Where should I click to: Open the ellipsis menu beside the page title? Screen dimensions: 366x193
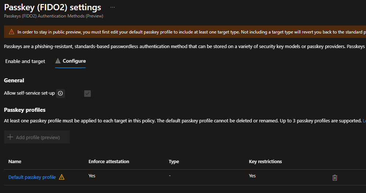pyautogui.click(x=112, y=7)
